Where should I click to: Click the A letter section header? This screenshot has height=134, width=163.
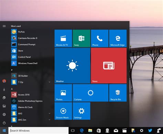[x=12, y=89]
